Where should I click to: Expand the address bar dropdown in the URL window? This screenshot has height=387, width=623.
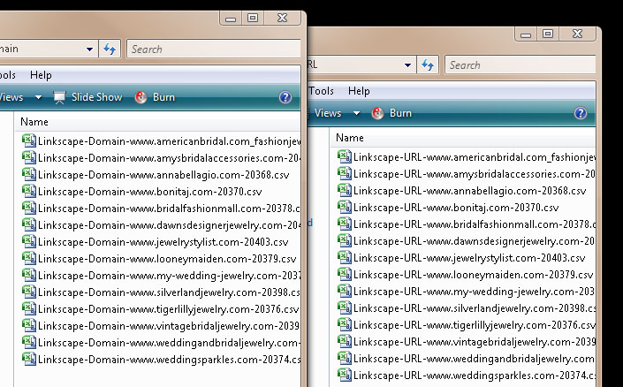[407, 64]
